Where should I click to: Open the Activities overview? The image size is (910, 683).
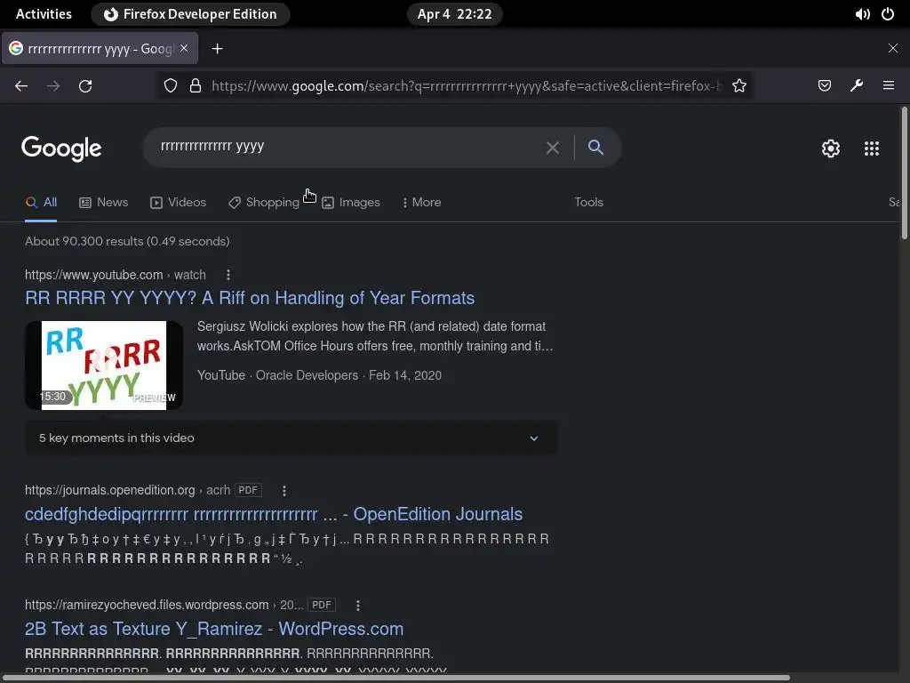click(44, 14)
